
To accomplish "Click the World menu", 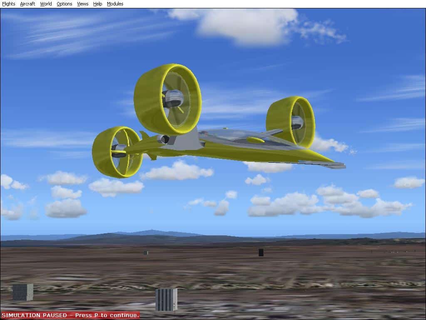I will coord(46,4).
